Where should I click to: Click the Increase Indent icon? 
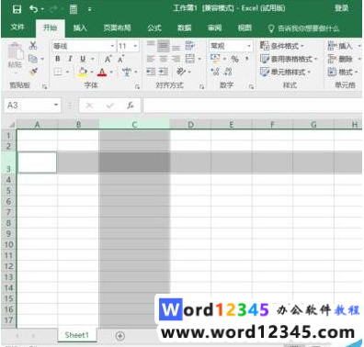coord(164,72)
